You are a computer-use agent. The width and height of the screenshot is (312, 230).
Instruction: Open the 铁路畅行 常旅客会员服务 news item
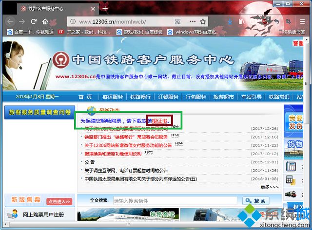(126, 137)
